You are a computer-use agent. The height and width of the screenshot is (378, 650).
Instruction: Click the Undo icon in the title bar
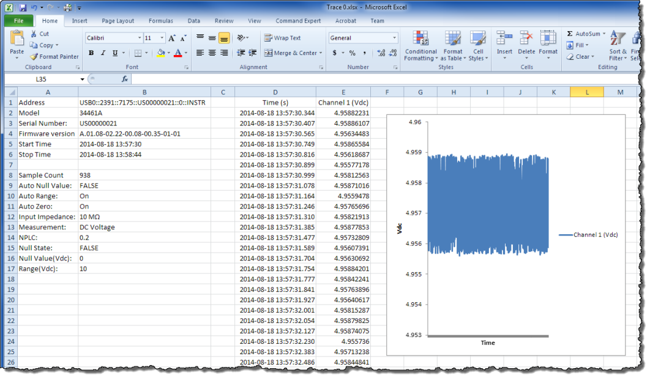[x=34, y=7]
